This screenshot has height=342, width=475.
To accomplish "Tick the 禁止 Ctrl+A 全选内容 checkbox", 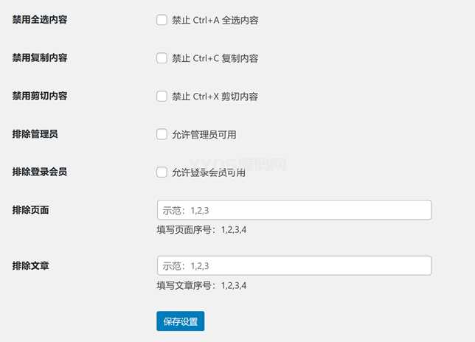I will pos(162,20).
